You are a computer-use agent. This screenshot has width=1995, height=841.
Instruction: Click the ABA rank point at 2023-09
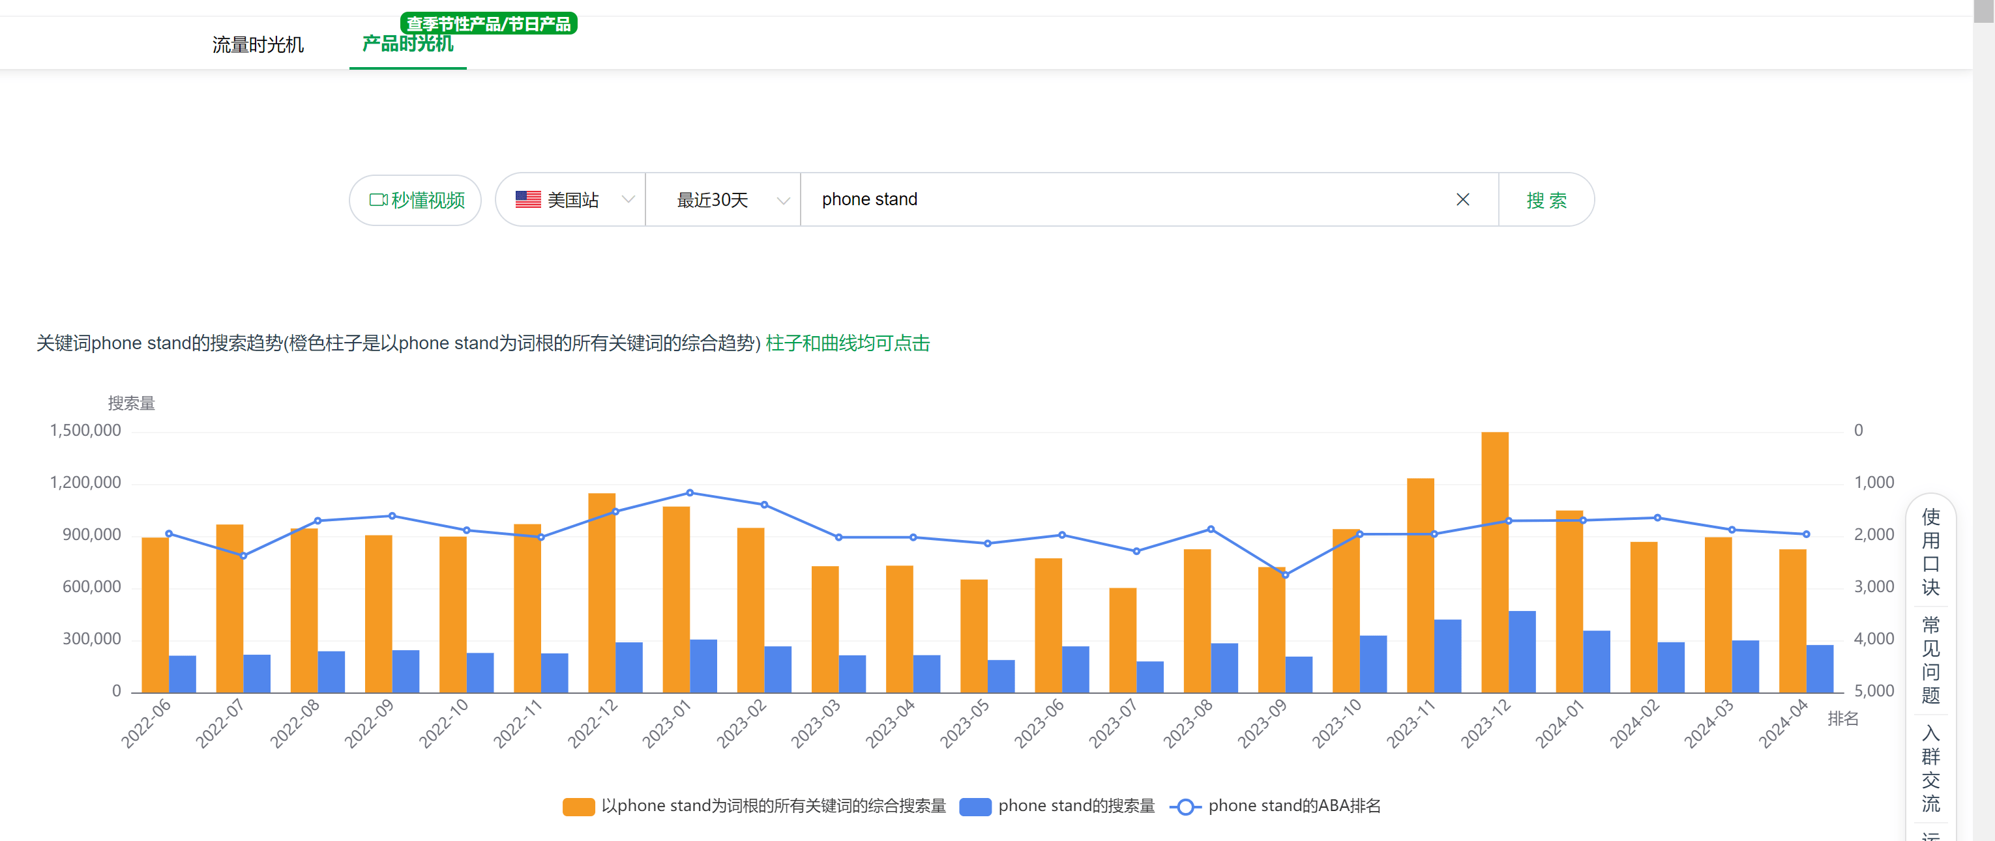click(1286, 575)
